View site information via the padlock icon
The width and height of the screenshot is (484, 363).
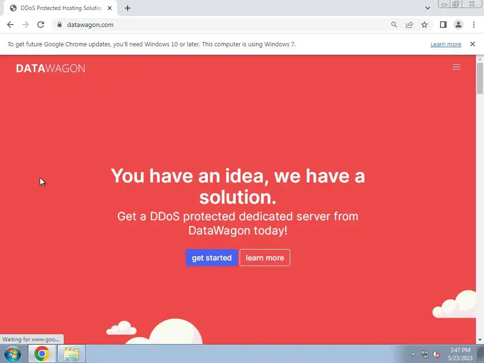coord(60,25)
